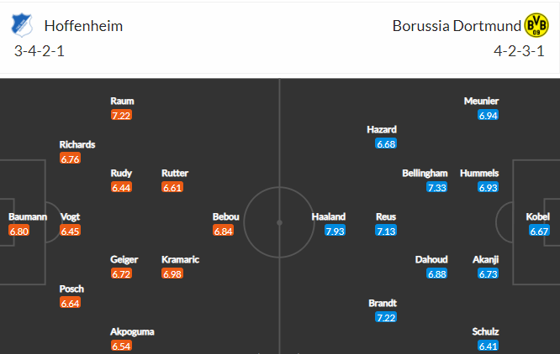Screen dimensions: 560x354
Task: Click the Borussia Dortmund BVB logo
Action: [536, 25]
